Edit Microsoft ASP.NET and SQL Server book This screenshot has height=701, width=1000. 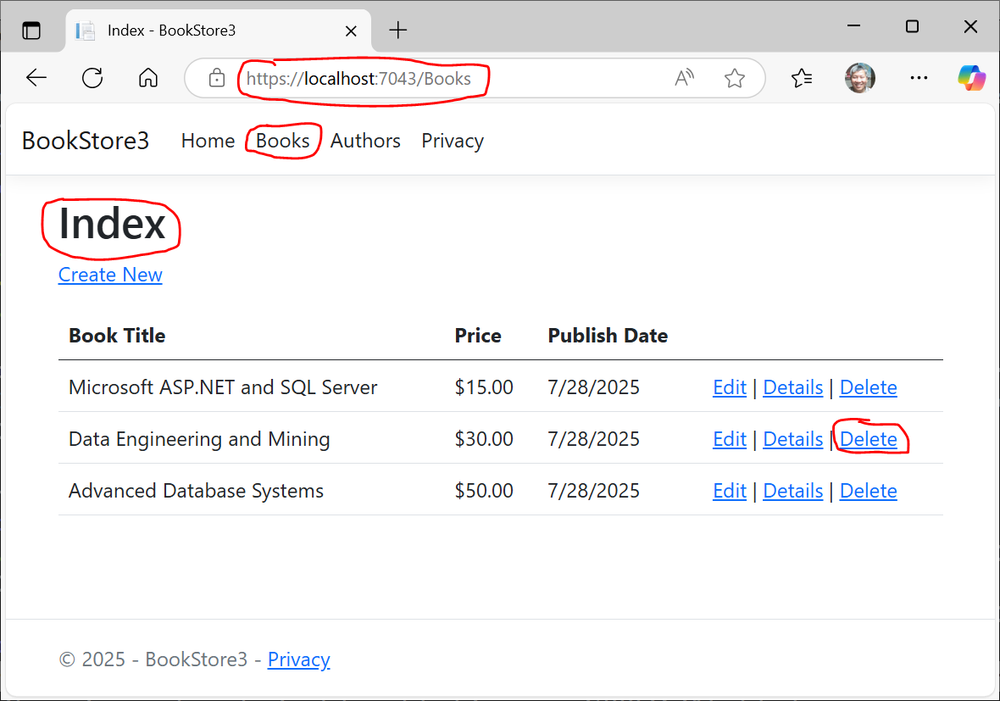[x=730, y=387]
